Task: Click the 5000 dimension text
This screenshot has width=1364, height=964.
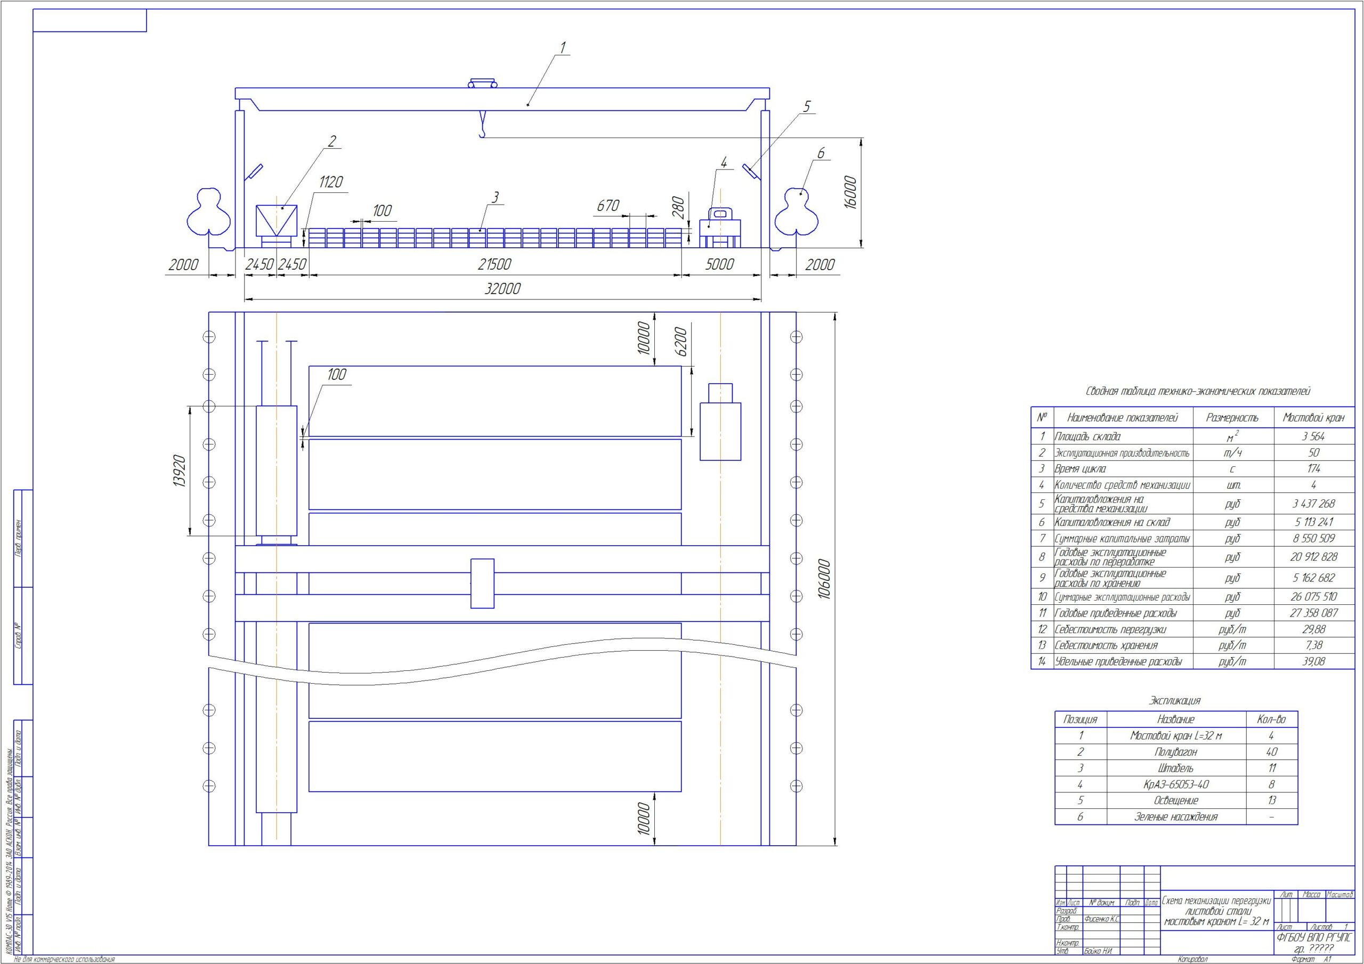Action: (719, 264)
